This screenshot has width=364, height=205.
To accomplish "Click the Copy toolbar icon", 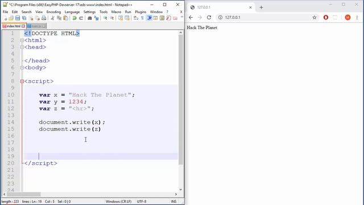I will click(59, 18).
